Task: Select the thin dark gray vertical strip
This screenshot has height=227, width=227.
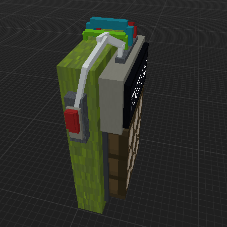Action: [105, 166]
